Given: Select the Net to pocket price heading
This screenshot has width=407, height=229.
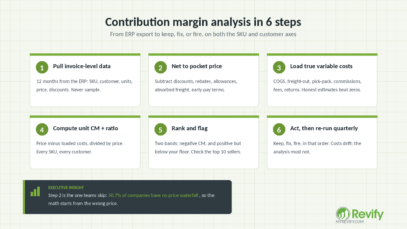Looking at the screenshot, I should (197, 66).
